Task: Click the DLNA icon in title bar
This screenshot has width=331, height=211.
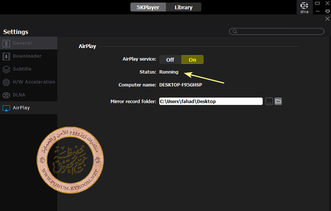Action: tap(304, 7)
